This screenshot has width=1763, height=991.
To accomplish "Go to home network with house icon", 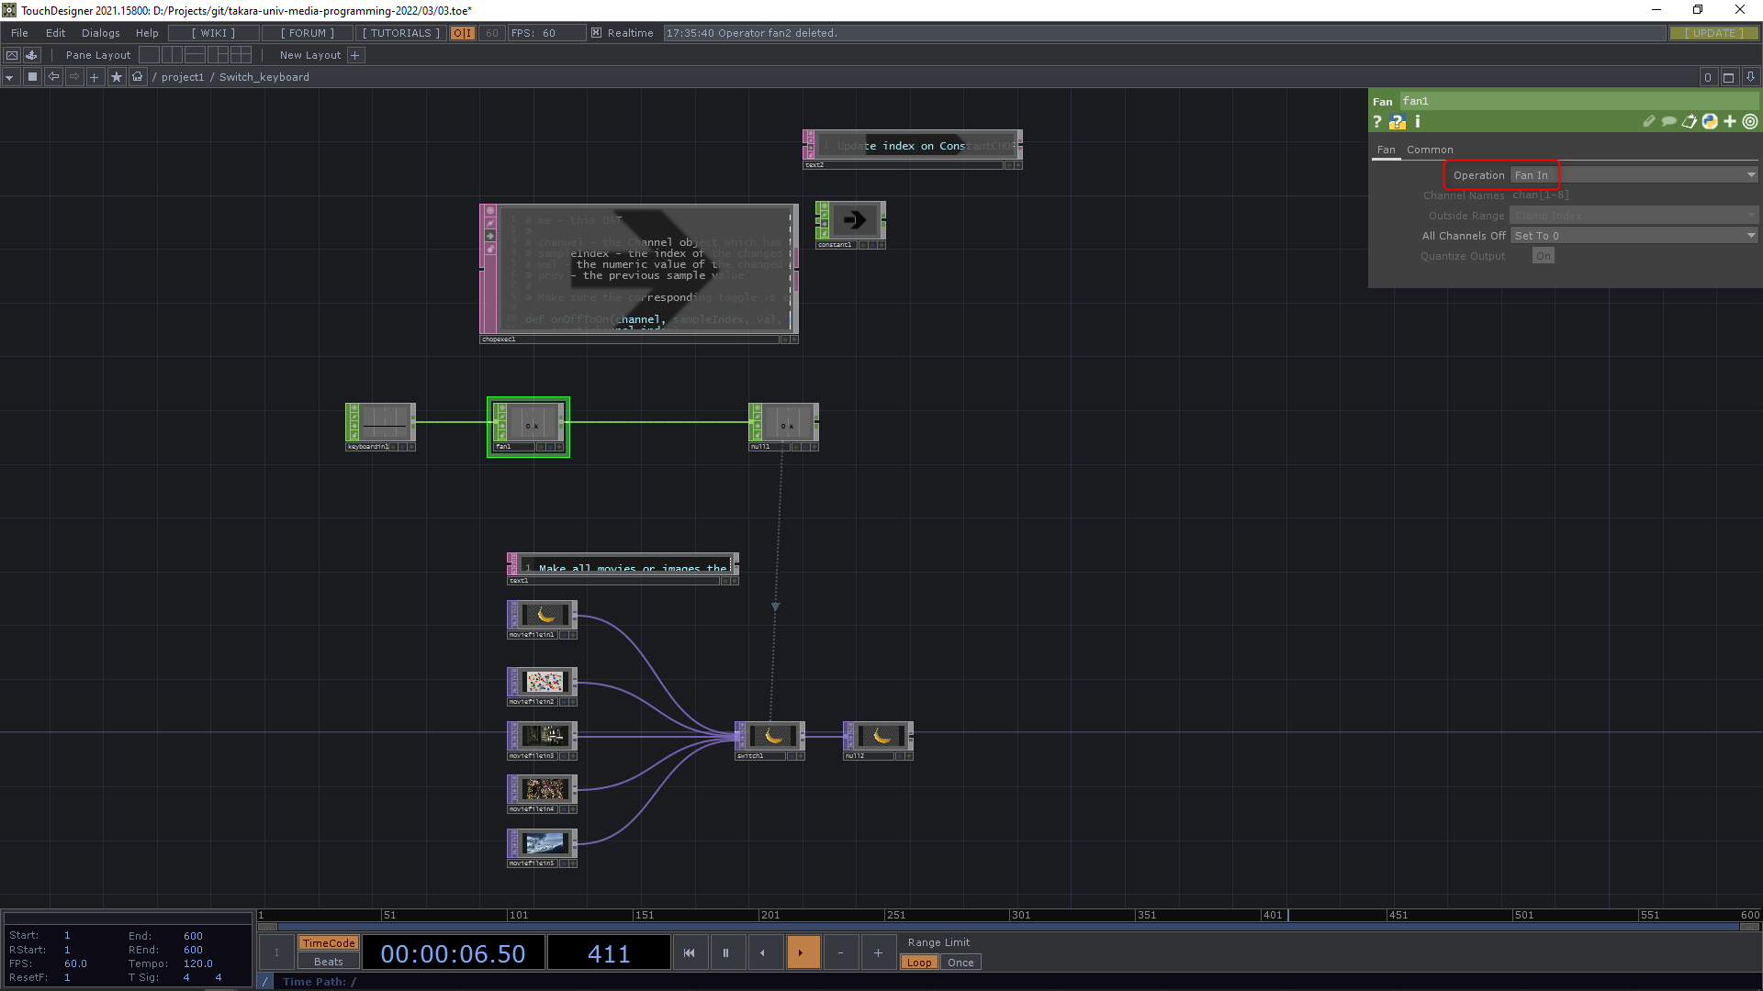I will (138, 77).
